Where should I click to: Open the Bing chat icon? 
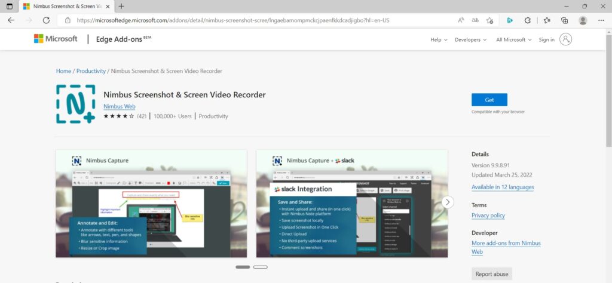[510, 20]
